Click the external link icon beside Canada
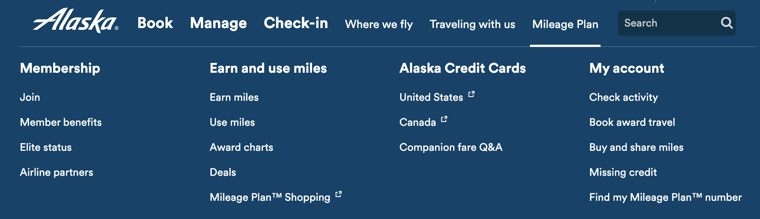 444,119
